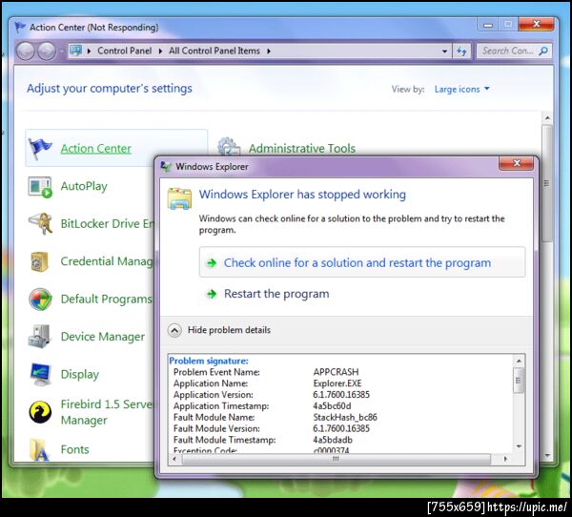Click the Back navigation arrow
Viewport: 572px width, 517px height.
point(25,52)
